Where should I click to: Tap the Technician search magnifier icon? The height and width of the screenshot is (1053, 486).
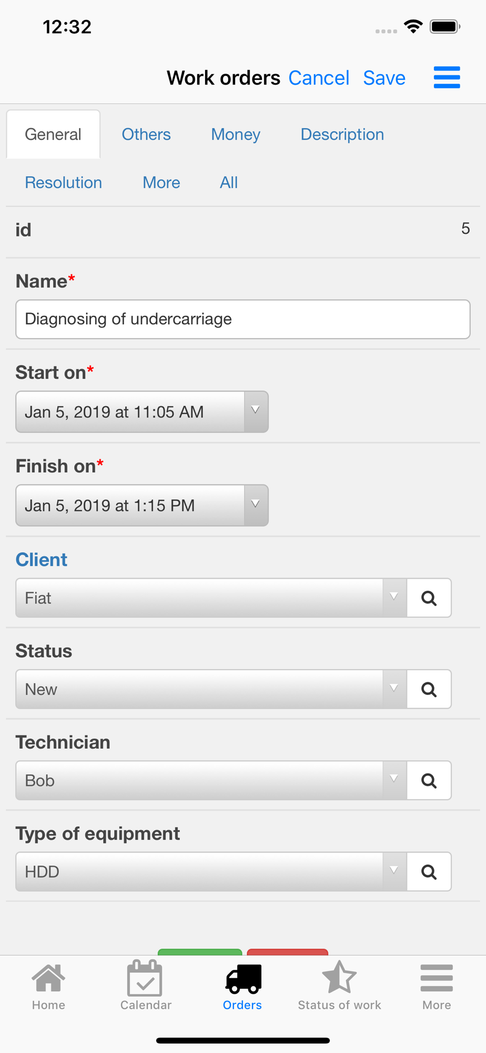[x=429, y=781]
